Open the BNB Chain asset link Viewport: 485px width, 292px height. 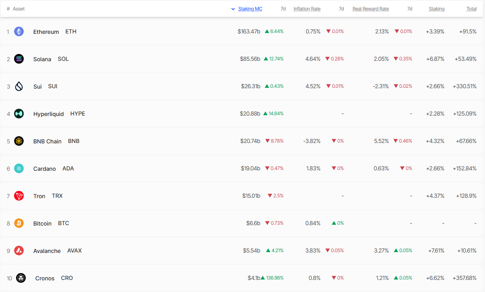click(x=47, y=141)
